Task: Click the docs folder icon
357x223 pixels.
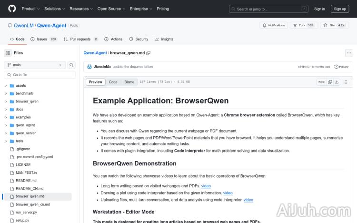Action: coord(12,110)
